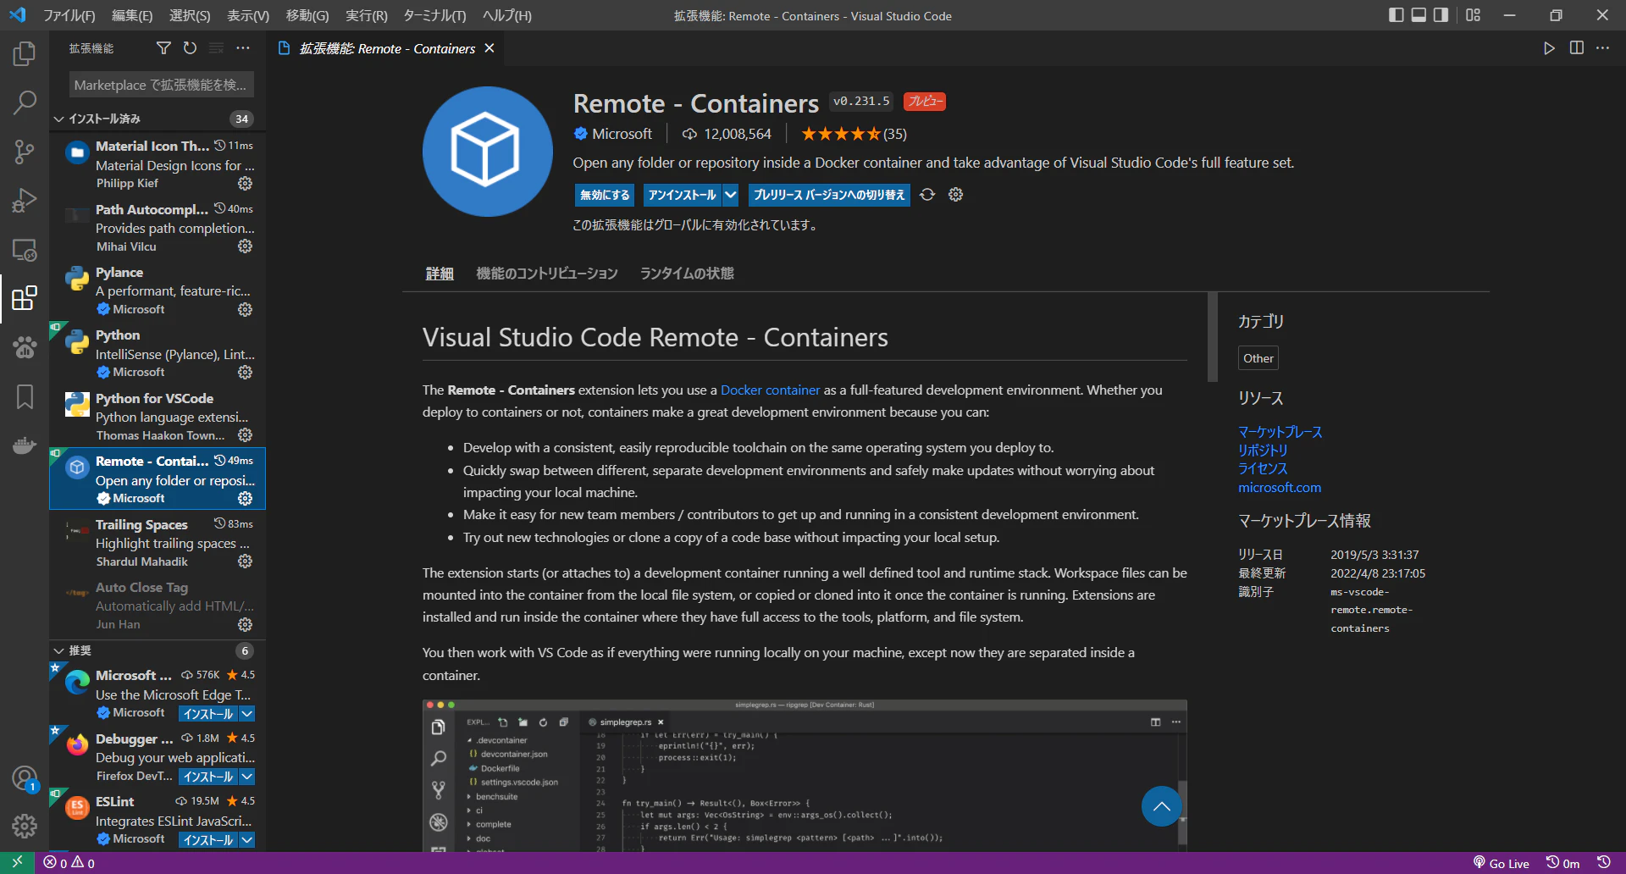The width and height of the screenshot is (1626, 874).
Task: Click the sync icon beside prerelease button
Action: (x=927, y=195)
